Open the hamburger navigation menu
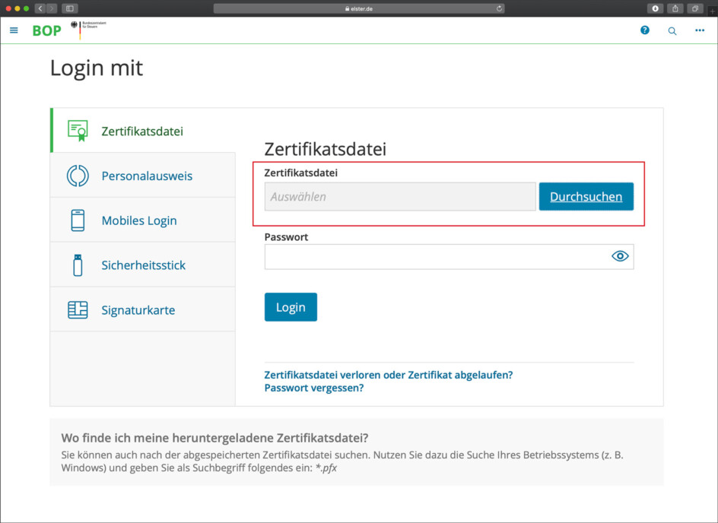718x523 pixels. pos(14,30)
